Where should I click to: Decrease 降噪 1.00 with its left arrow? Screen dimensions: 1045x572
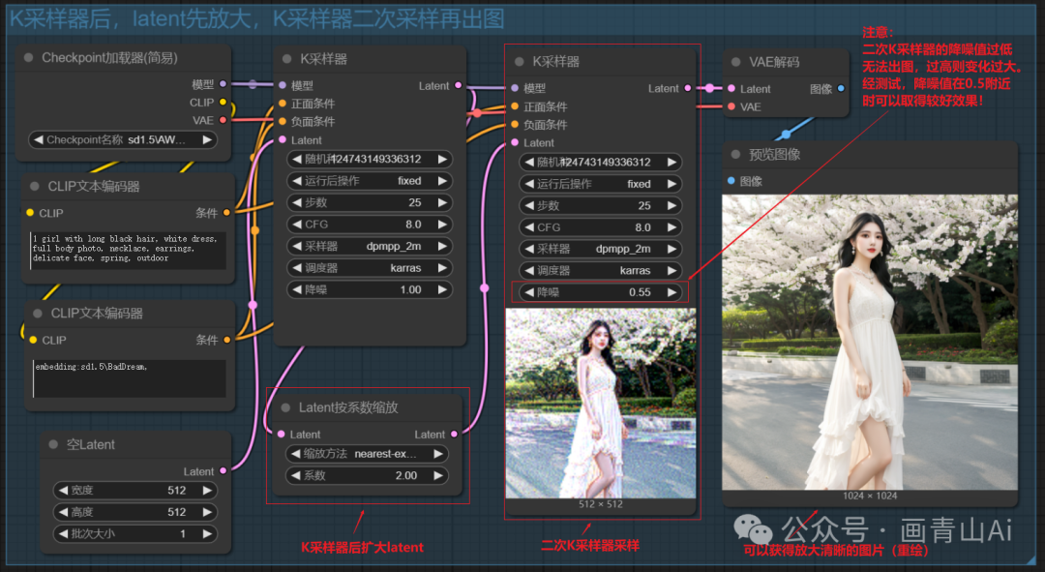click(x=297, y=289)
